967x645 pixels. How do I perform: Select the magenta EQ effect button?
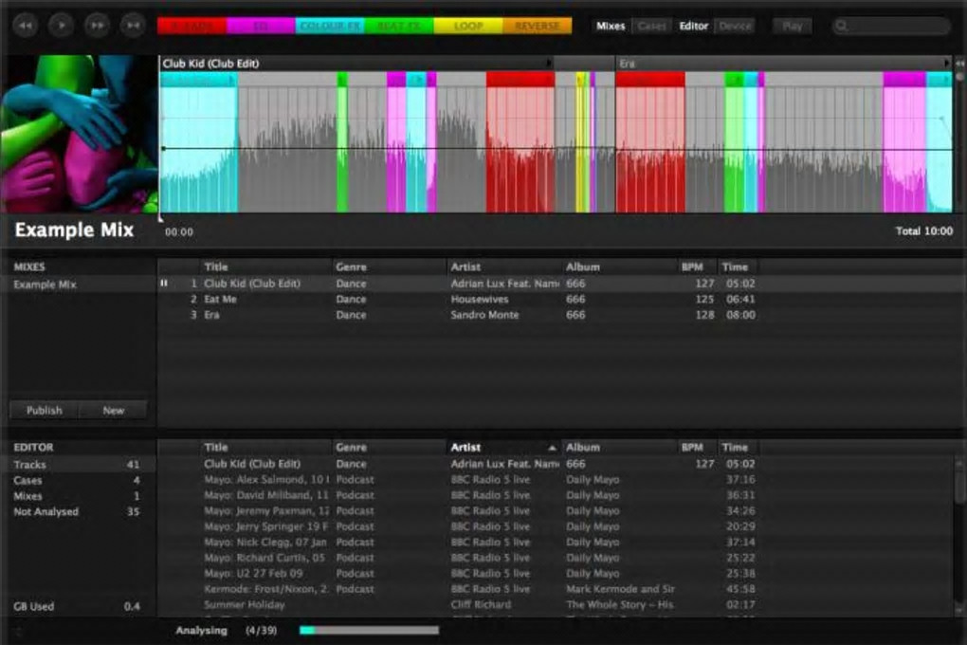pyautogui.click(x=261, y=26)
